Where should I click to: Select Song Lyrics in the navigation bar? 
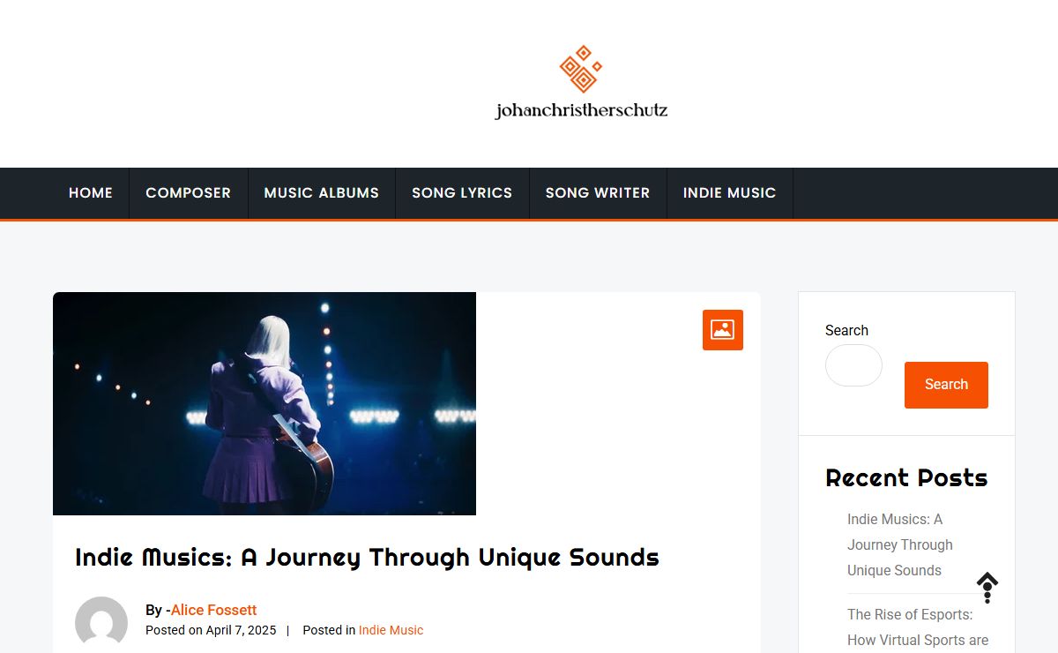tap(462, 192)
